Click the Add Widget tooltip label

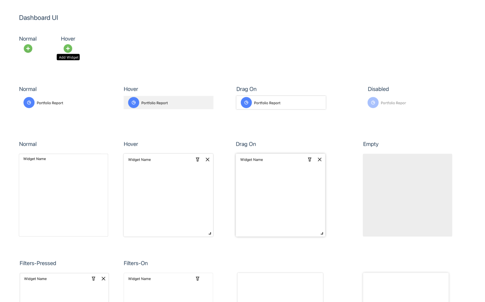pos(68,57)
